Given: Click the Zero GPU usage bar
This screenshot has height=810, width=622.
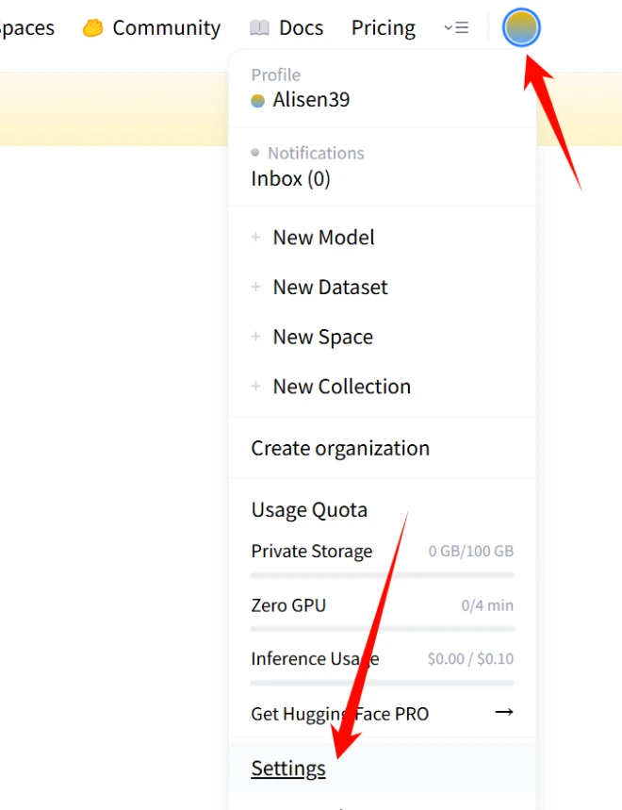Looking at the screenshot, I should pos(382,628).
